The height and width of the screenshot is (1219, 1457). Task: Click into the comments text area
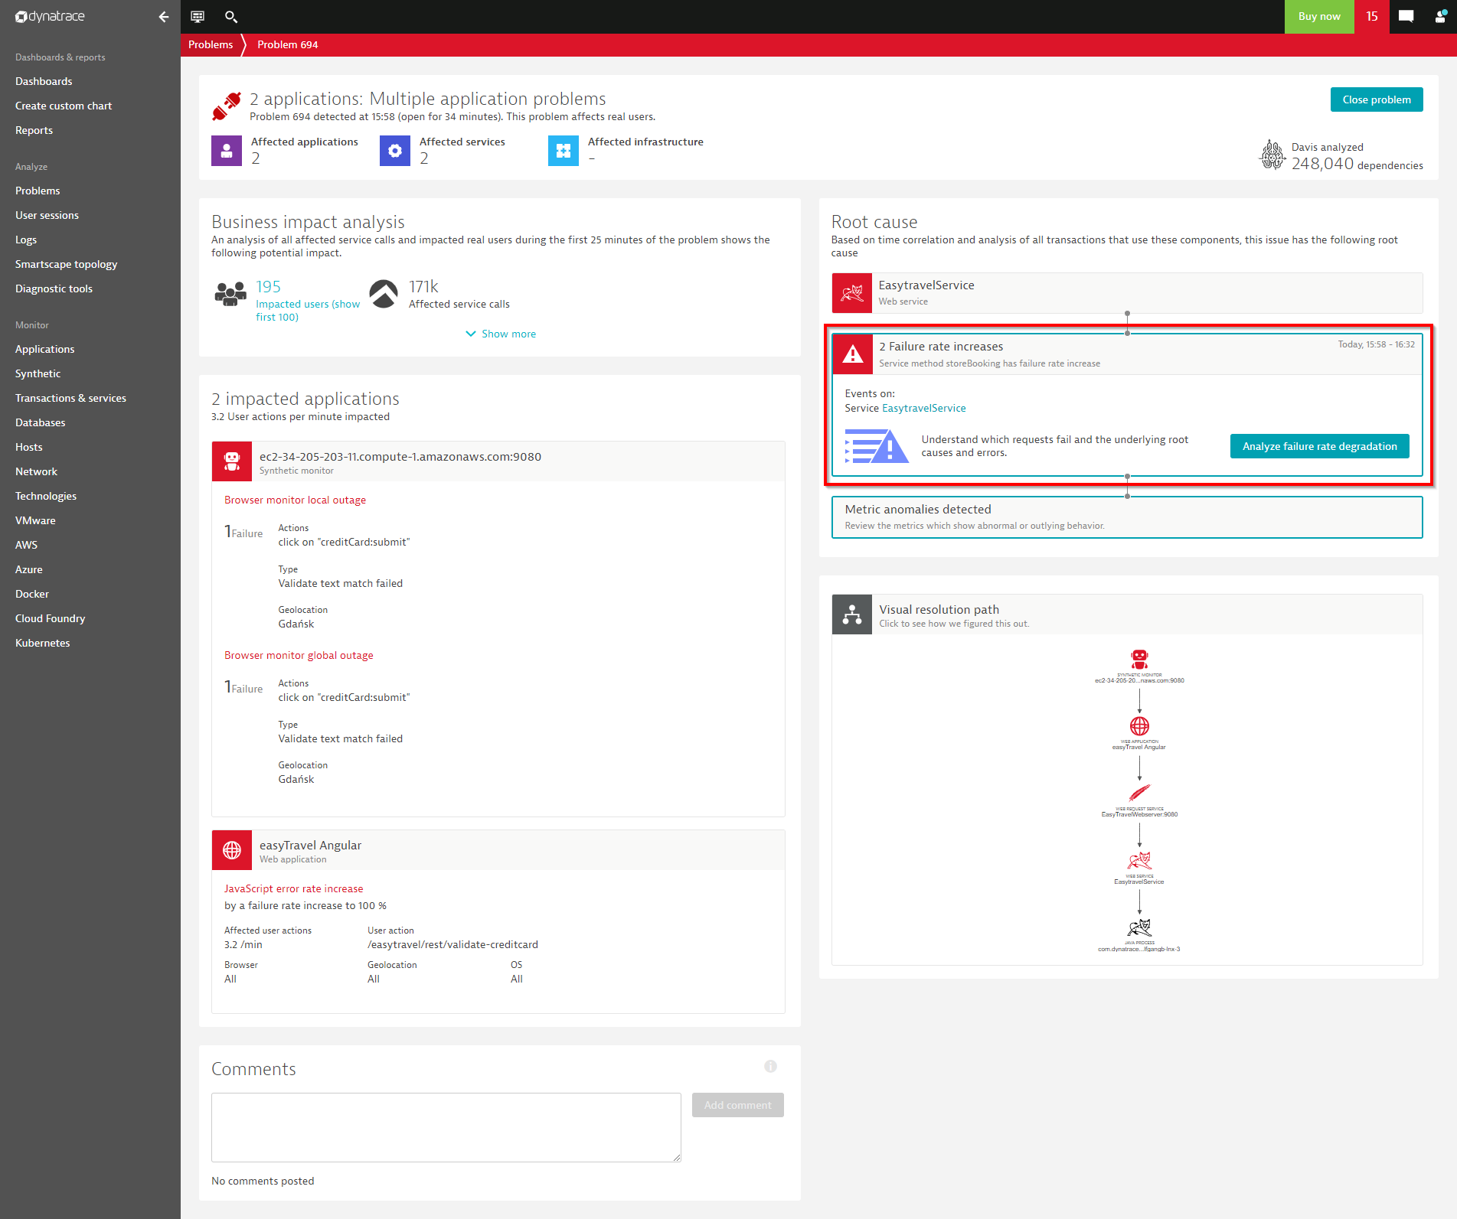[x=446, y=1127]
